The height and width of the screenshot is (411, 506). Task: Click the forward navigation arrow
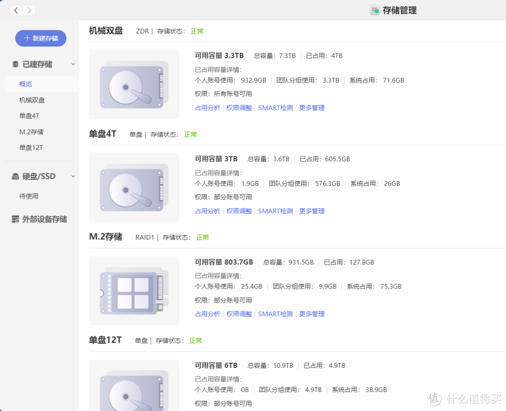pos(28,10)
